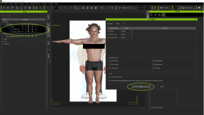
Task: Enable the Eye Socket checkbox
Action: point(110,64)
